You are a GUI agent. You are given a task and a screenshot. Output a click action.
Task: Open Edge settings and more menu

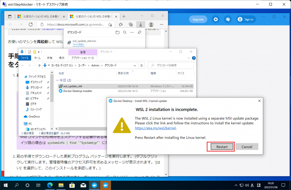pyautogui.click(x=162, y=24)
